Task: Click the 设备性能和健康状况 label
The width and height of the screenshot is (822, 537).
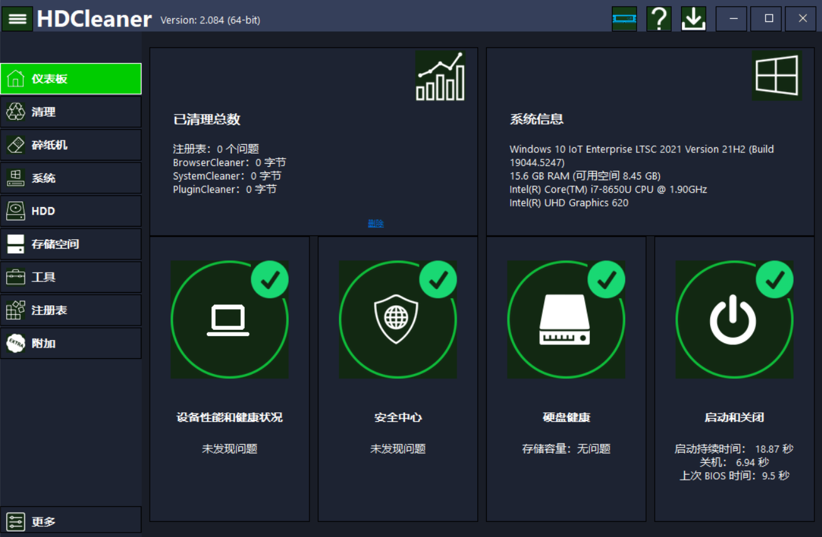Action: [x=230, y=417]
